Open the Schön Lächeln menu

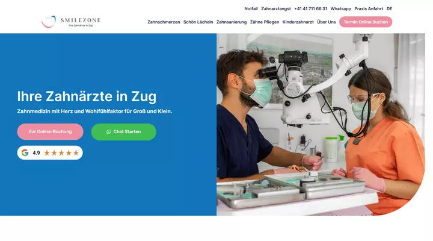(x=198, y=22)
